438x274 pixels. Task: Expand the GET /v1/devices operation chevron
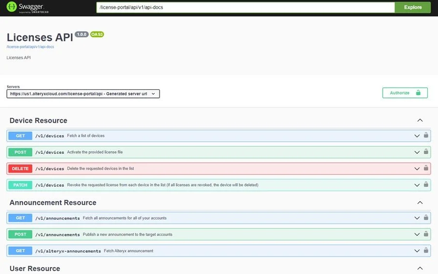(417, 136)
